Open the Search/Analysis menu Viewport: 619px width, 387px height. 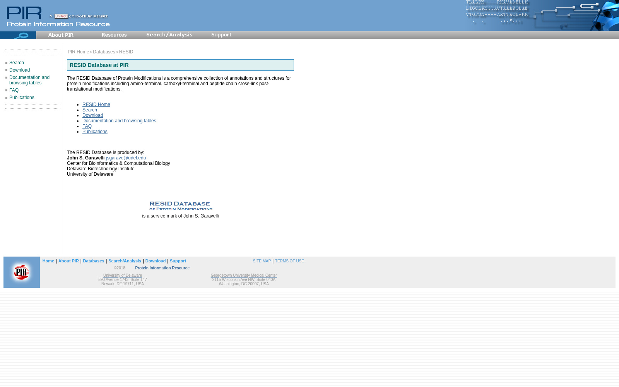tap(169, 35)
